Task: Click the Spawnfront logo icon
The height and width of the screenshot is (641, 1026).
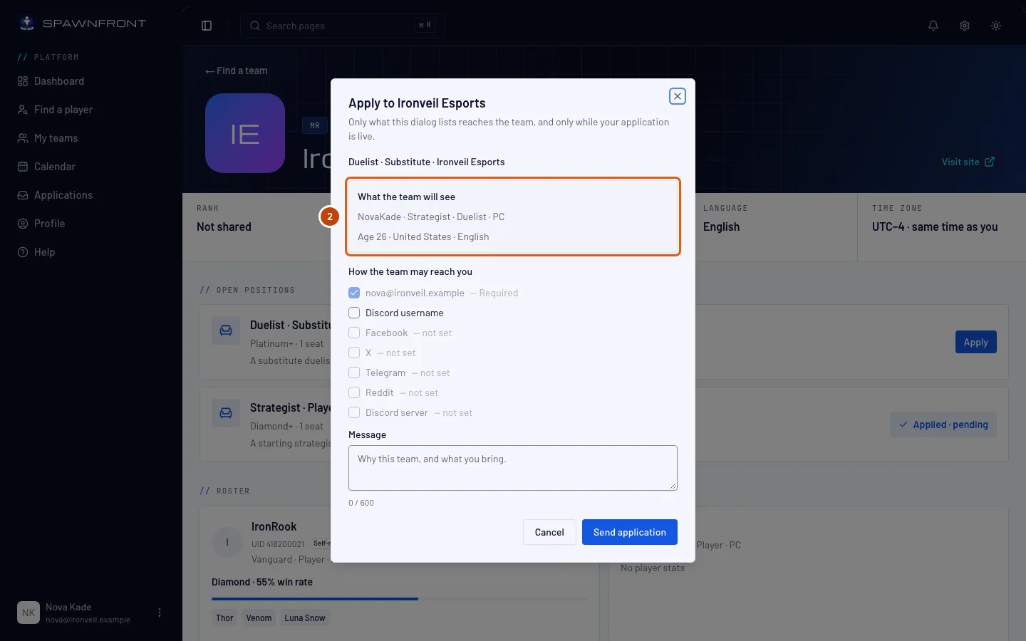Action: point(27,23)
